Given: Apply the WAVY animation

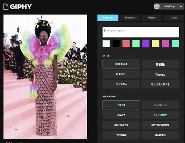Looking at the screenshot, I should click(x=121, y=115).
